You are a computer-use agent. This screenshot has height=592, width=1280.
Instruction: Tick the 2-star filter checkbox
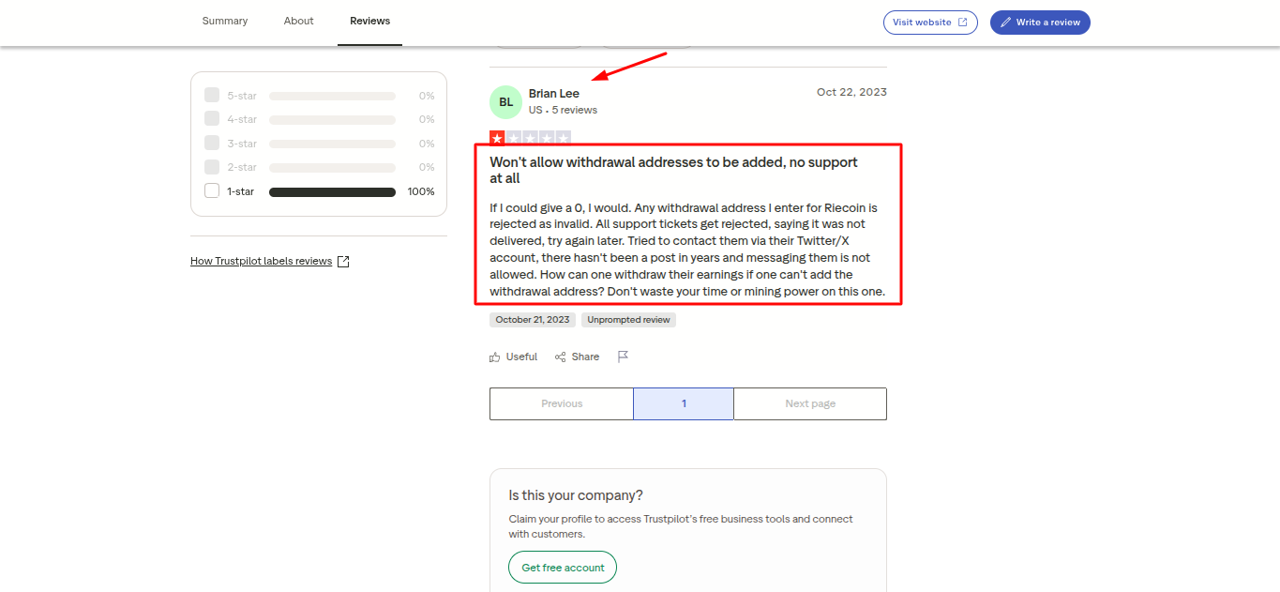pyautogui.click(x=212, y=167)
